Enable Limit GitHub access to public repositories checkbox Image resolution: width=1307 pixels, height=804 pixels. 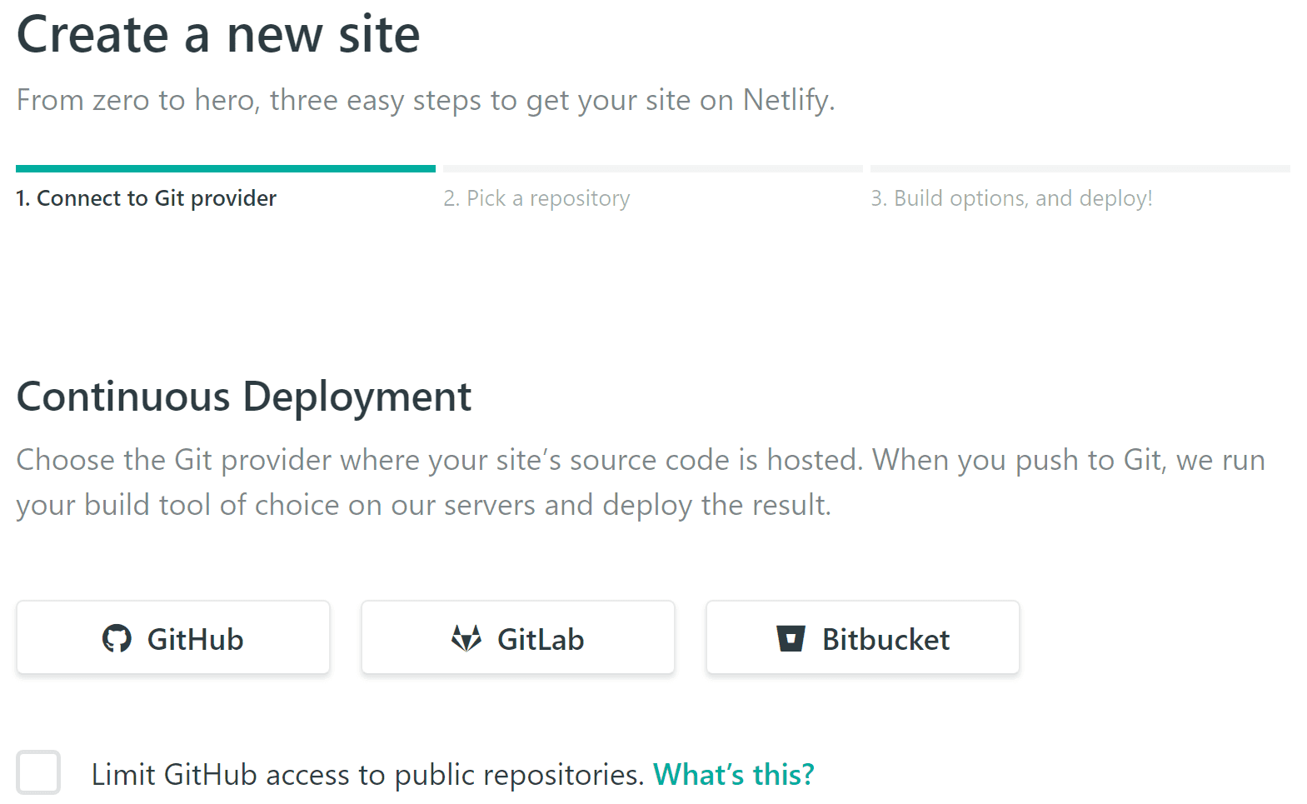pos(38,772)
